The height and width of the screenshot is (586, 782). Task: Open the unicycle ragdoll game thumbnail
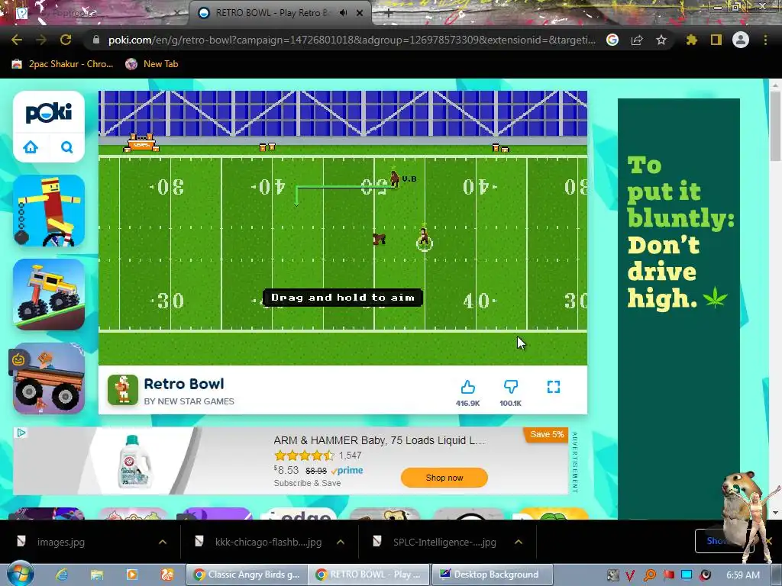point(49,211)
